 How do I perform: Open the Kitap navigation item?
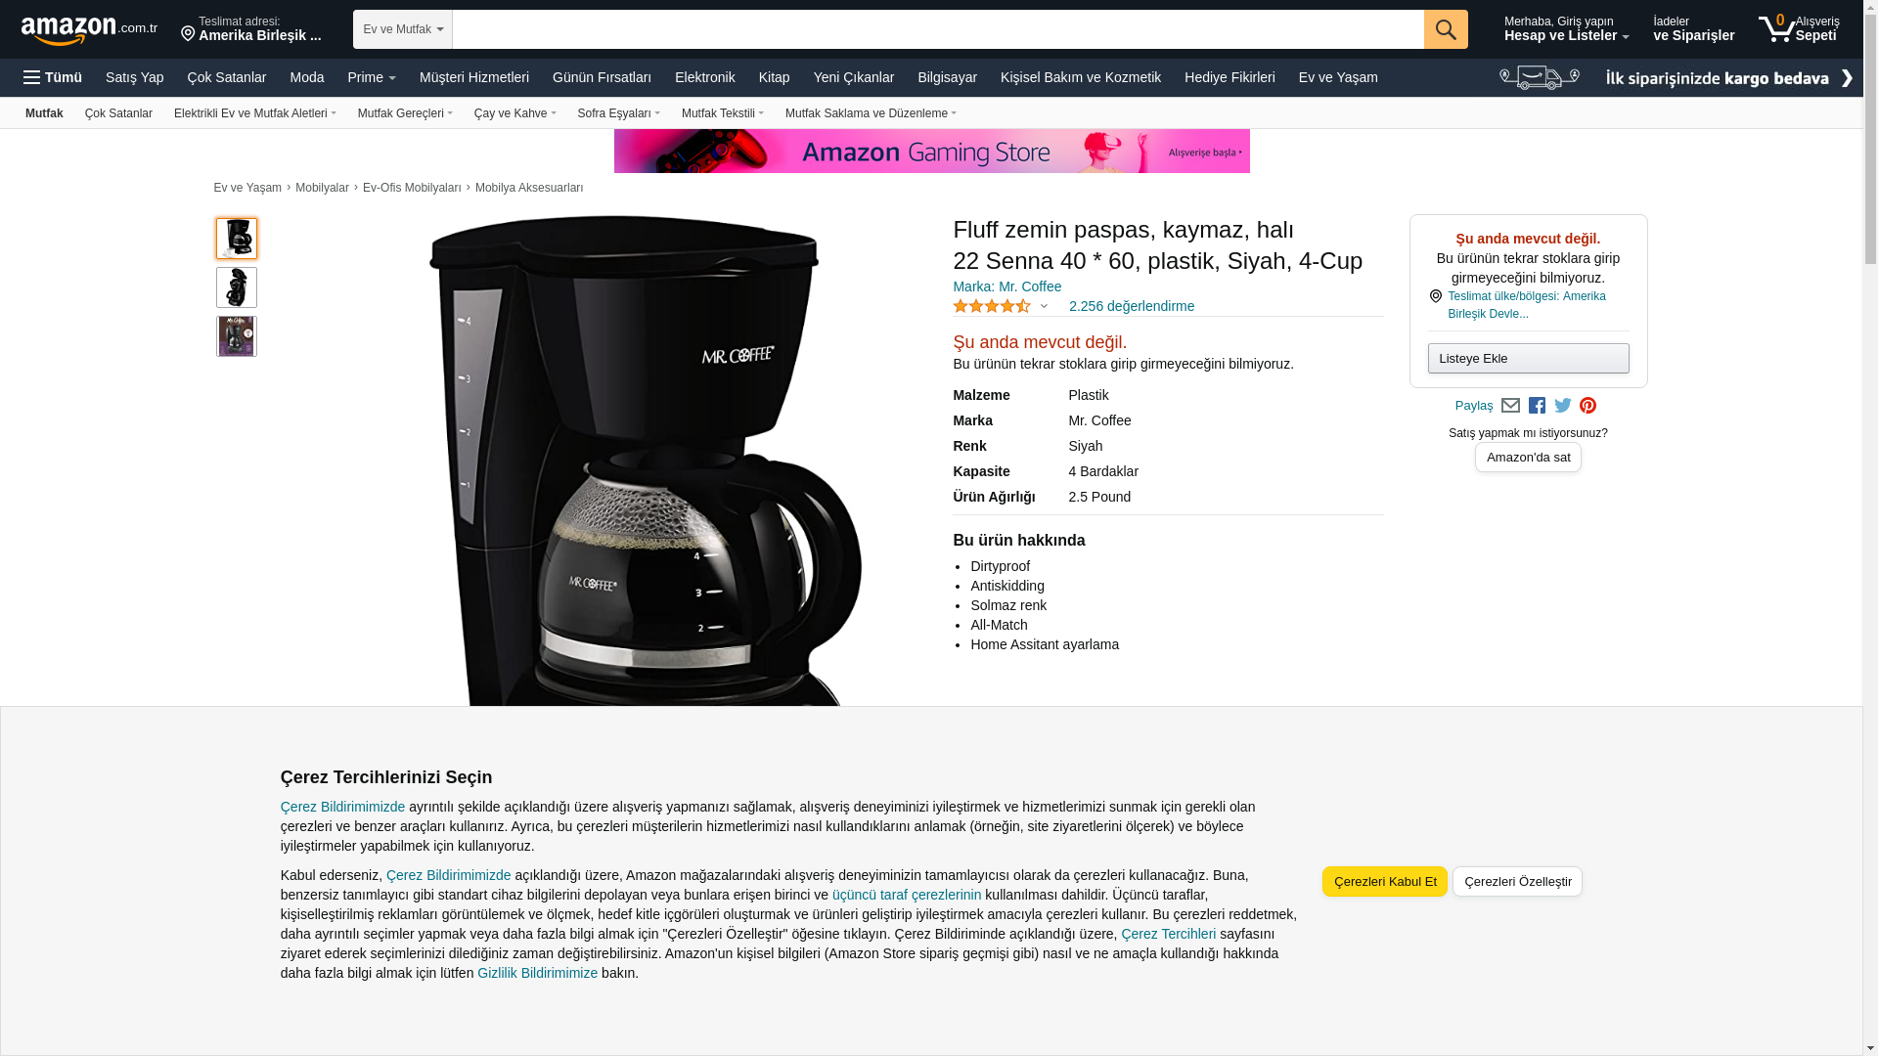point(774,77)
